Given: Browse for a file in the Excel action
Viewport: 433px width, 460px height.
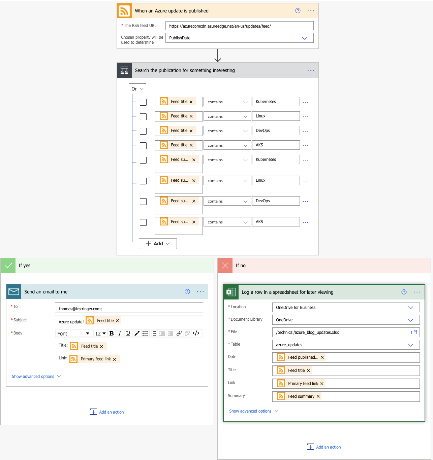Looking at the screenshot, I should pos(414,332).
